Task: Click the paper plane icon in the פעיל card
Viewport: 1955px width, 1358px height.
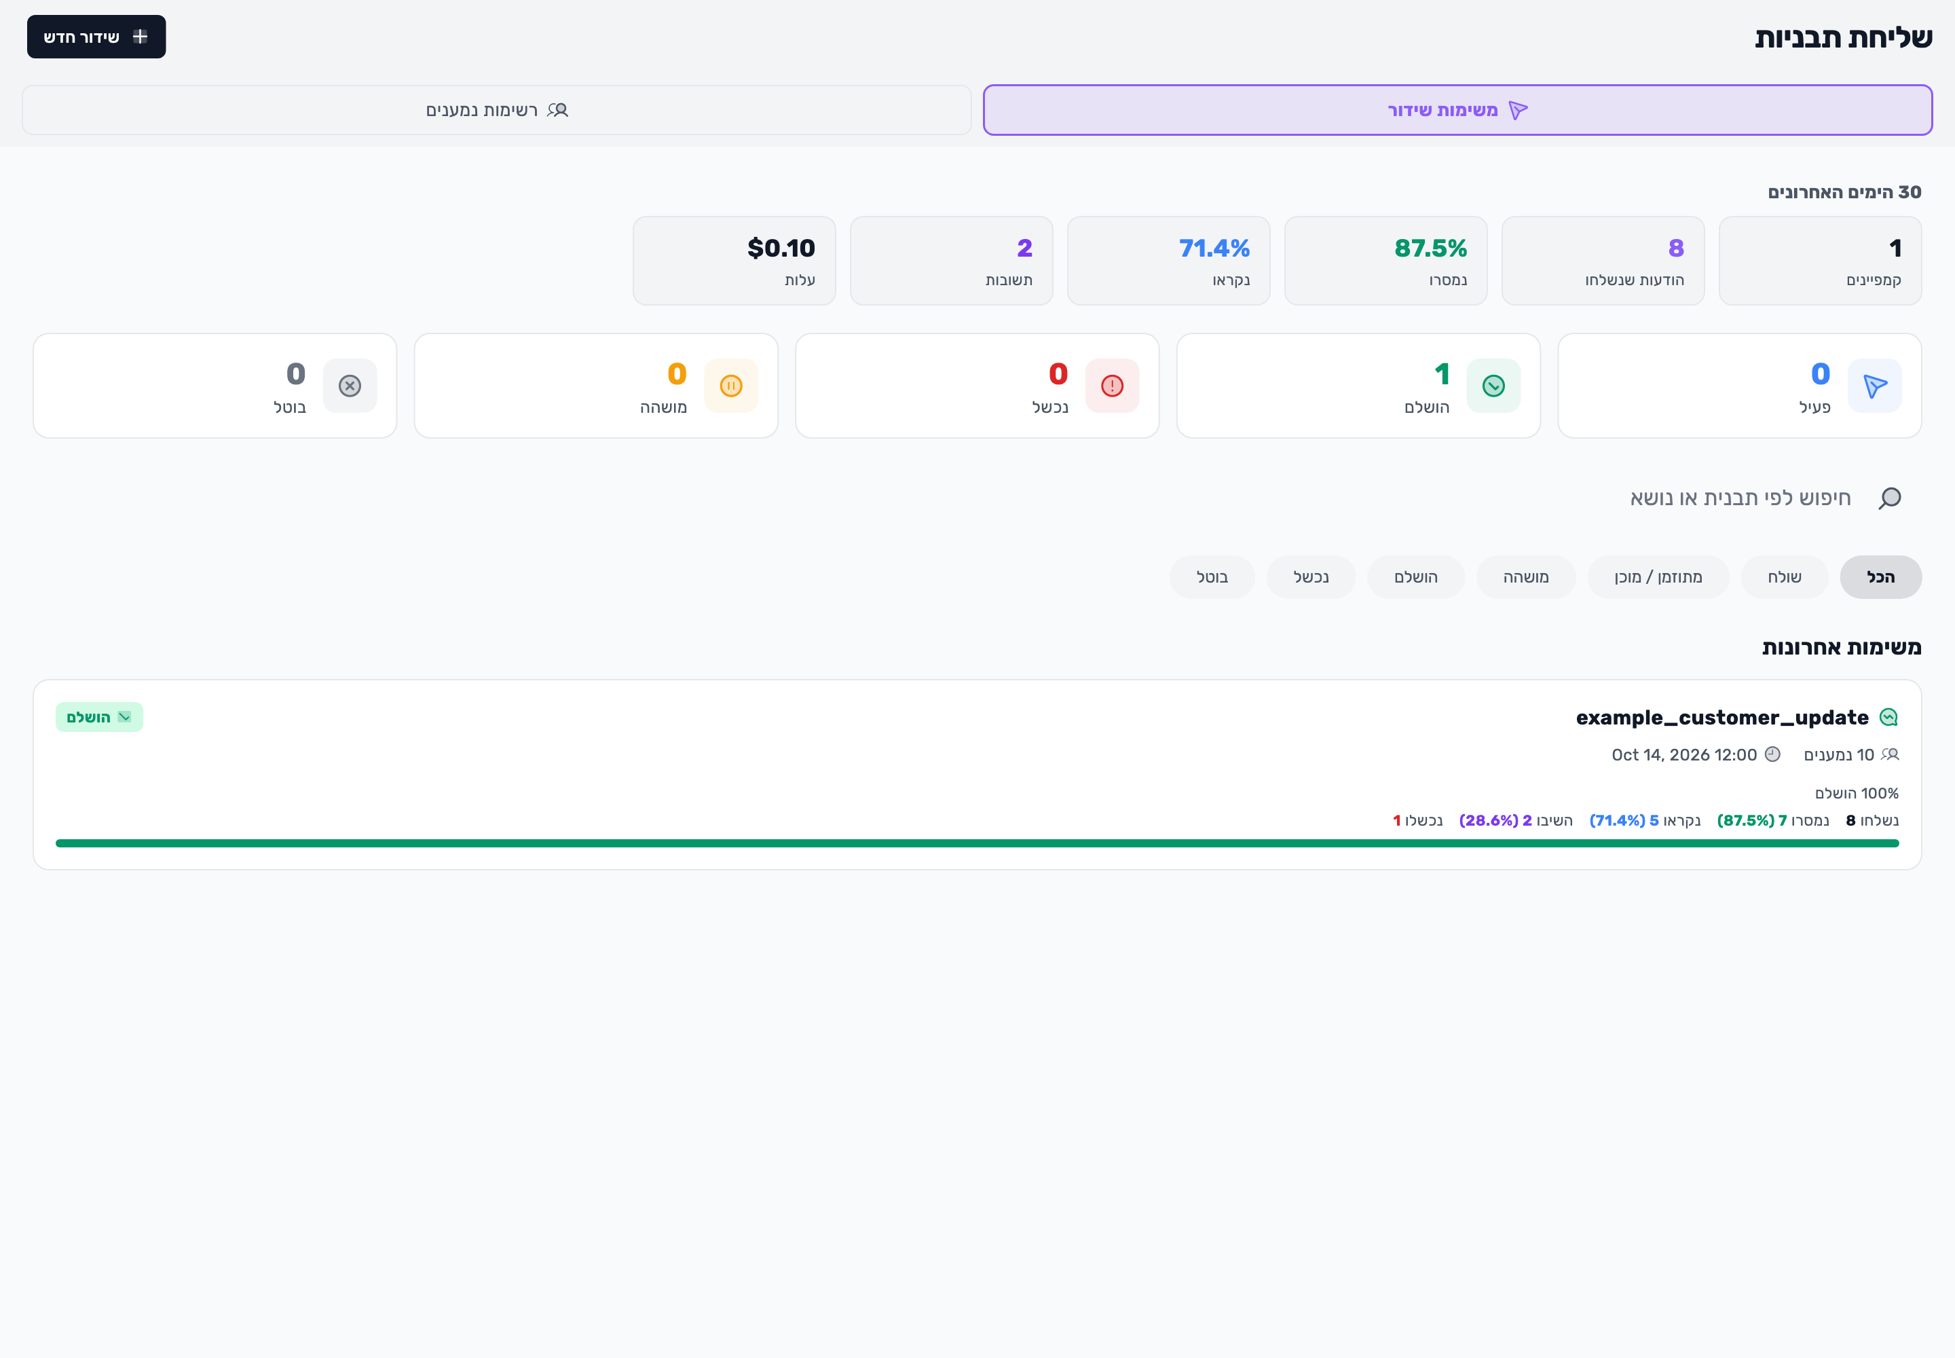Action: coord(1875,386)
